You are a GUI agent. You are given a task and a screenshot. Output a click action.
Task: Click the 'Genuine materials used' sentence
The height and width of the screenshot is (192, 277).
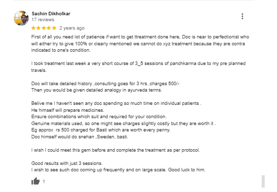click(123, 123)
